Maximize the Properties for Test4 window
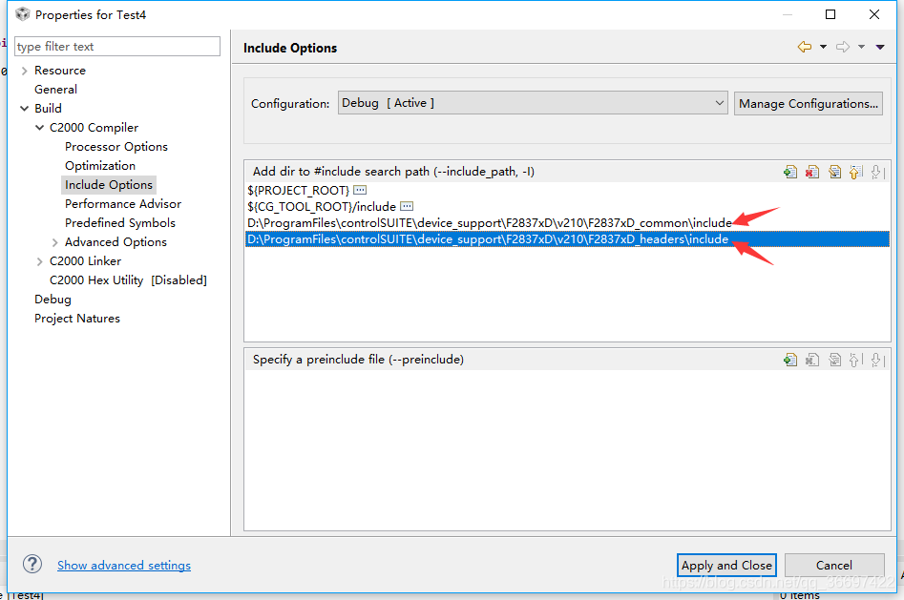Screen dimensions: 904x600 coord(830,14)
